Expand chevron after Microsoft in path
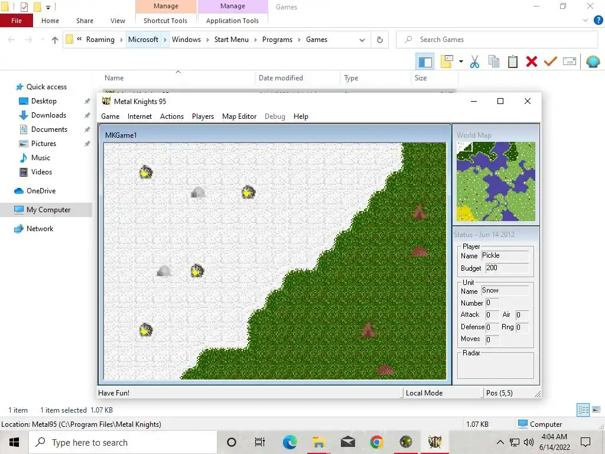The image size is (605, 454). (165, 40)
